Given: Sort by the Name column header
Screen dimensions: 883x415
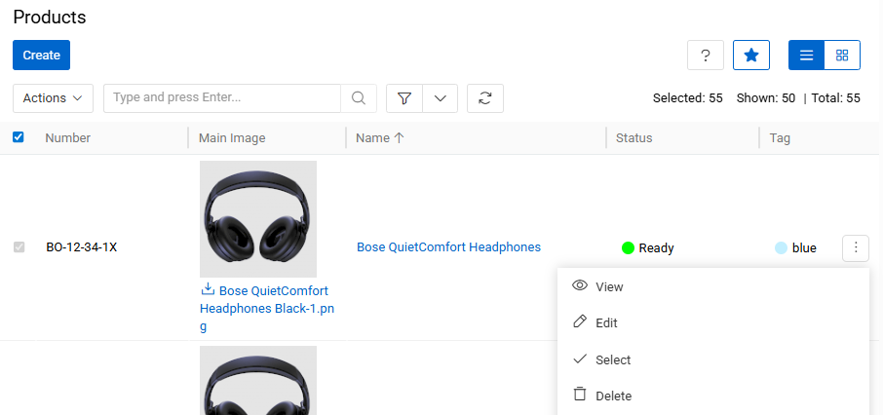Looking at the screenshot, I should [380, 138].
